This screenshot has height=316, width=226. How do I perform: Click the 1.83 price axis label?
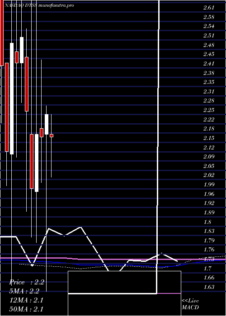tap(209, 231)
